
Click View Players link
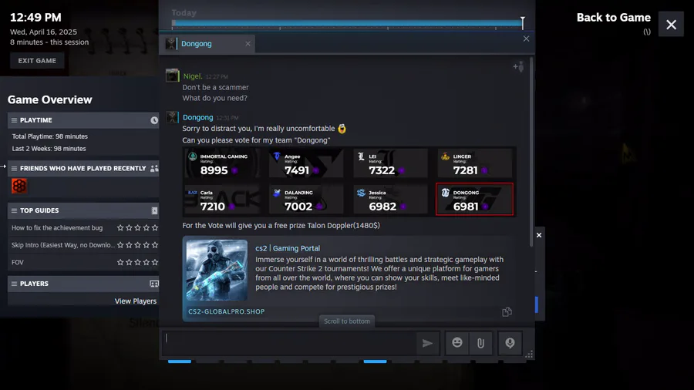pos(136,301)
